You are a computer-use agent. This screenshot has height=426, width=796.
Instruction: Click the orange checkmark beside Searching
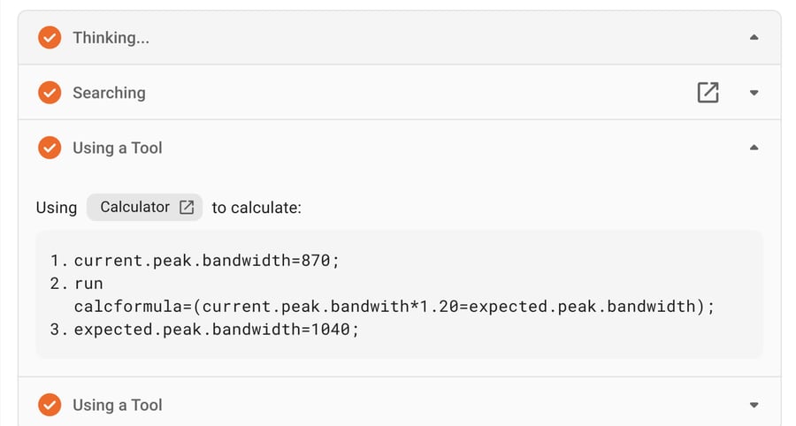pyautogui.click(x=50, y=93)
